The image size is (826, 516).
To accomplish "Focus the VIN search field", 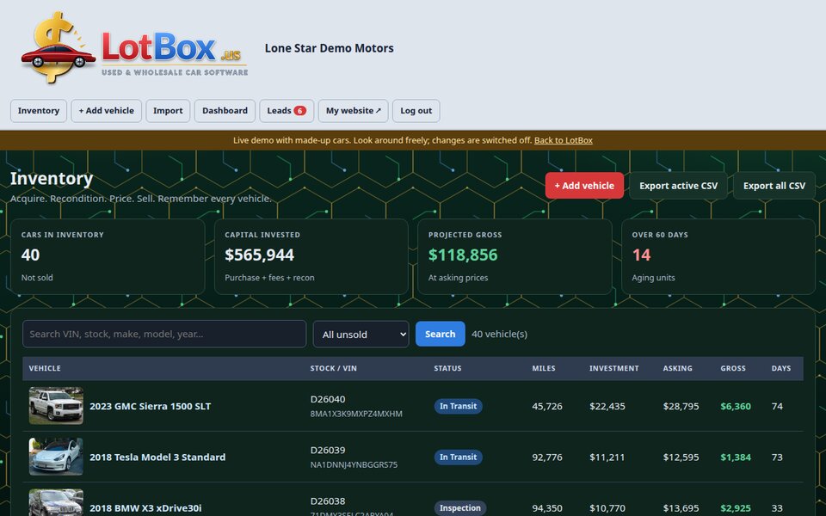I will coord(164,334).
